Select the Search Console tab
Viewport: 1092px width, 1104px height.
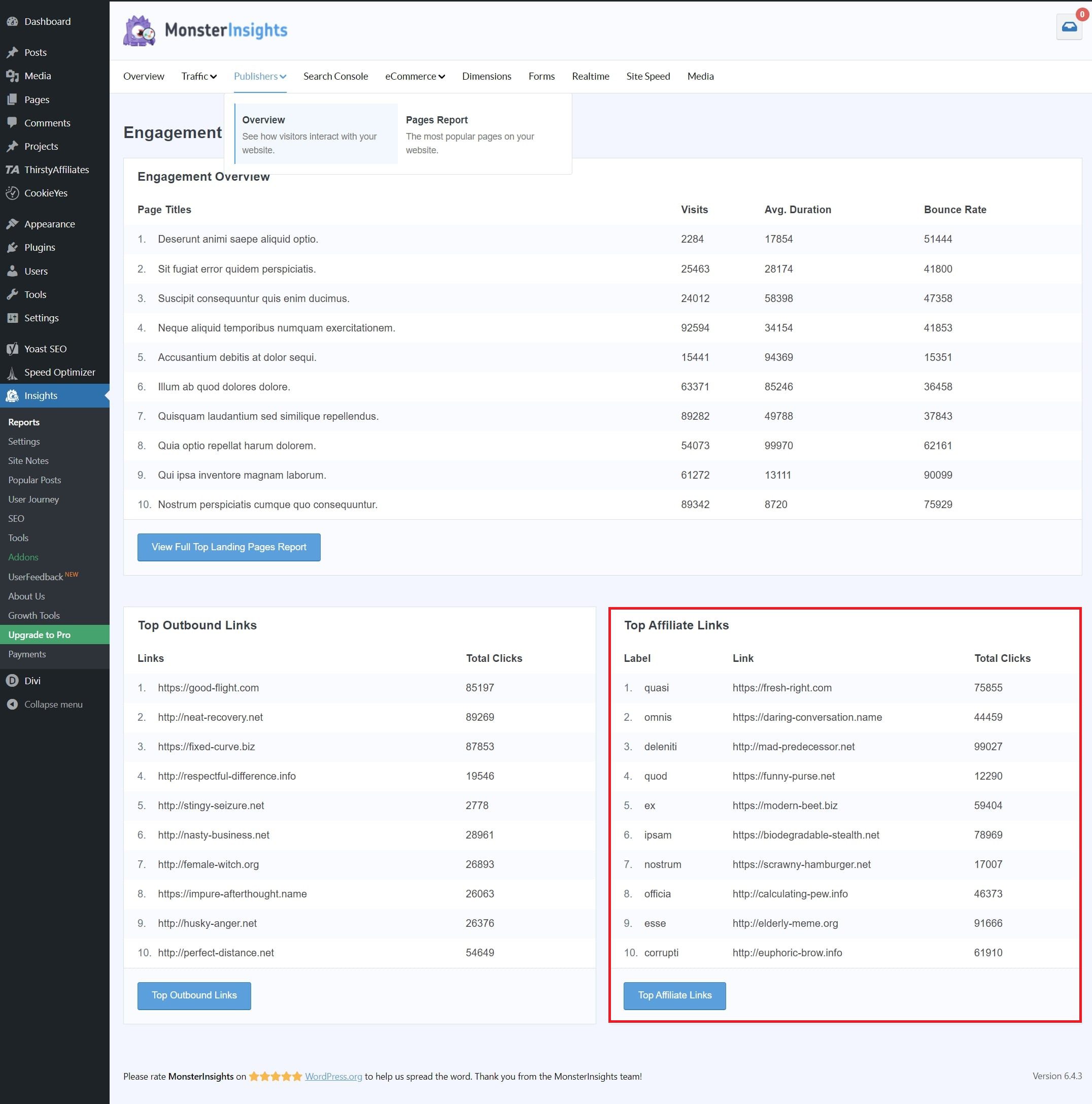pyautogui.click(x=335, y=76)
